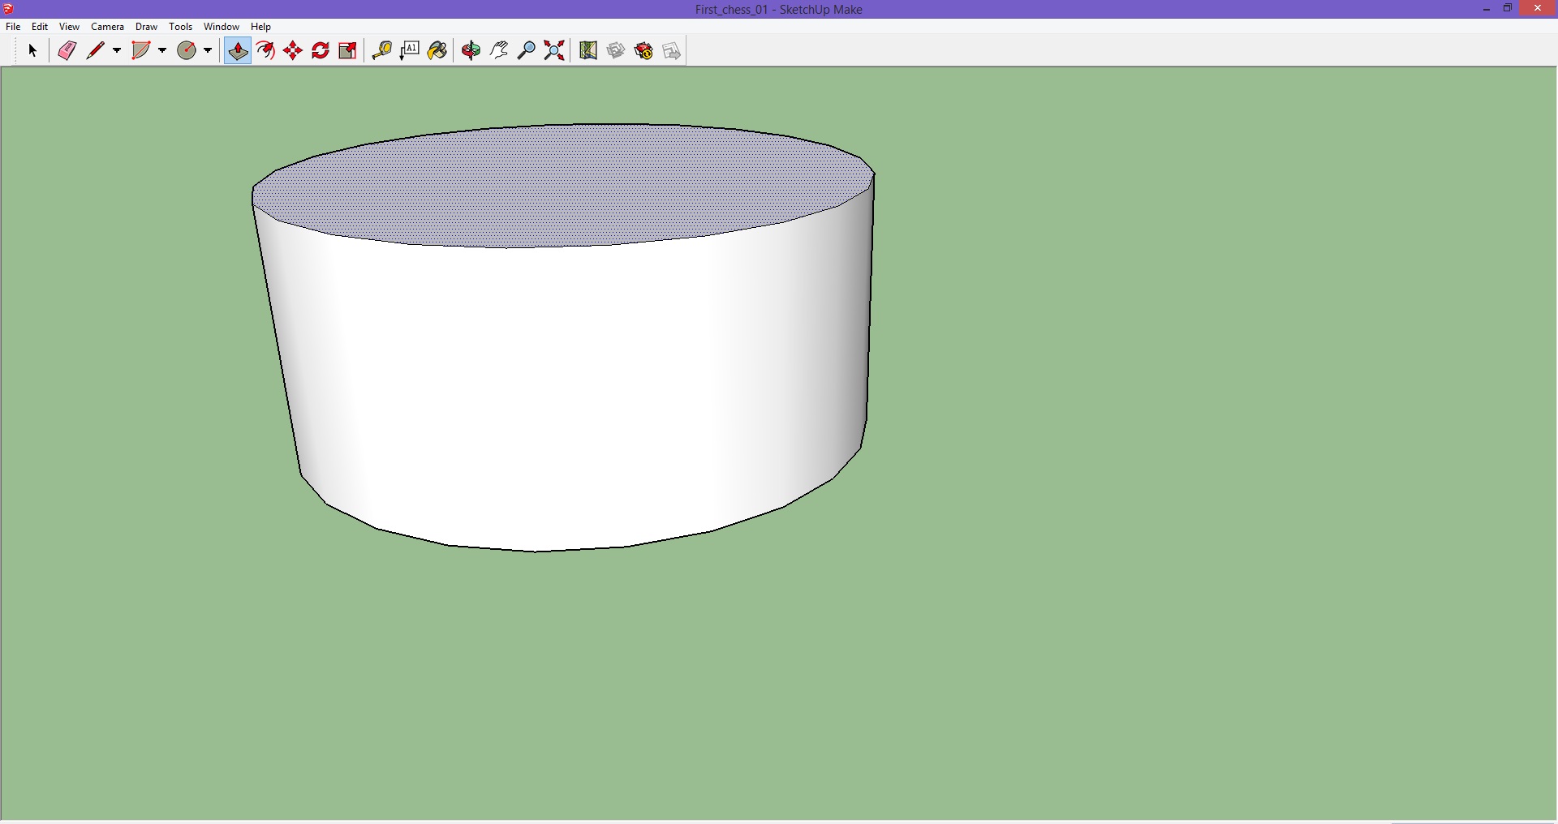
Task: Select the Pan hand tool
Action: tap(499, 51)
